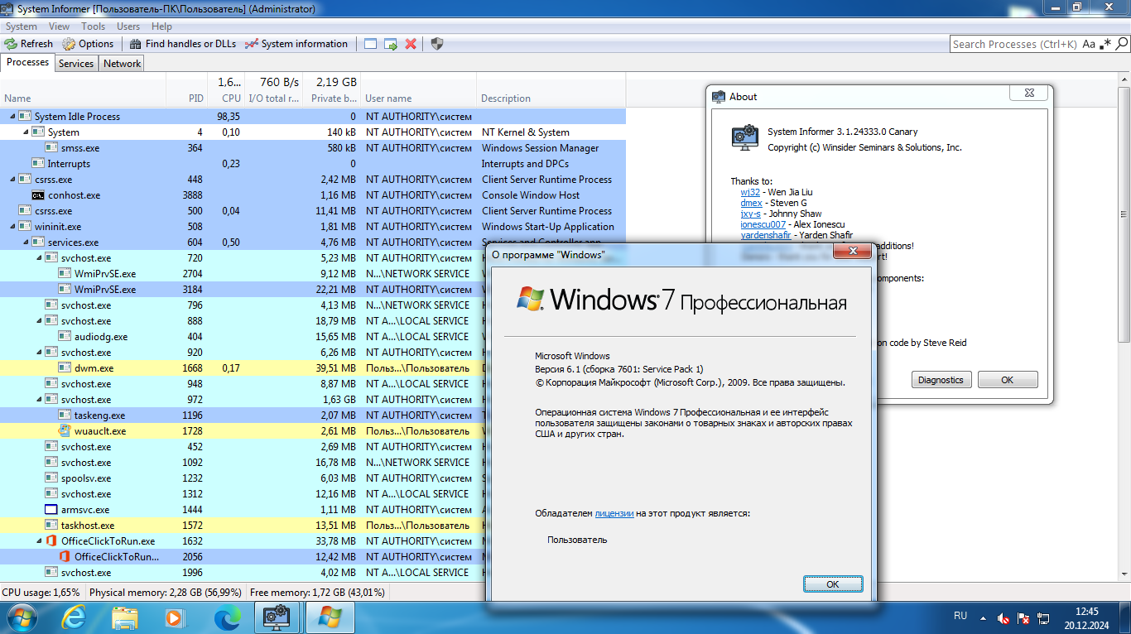
Task: Click Office icon of PID 2056 process
Action: pos(65,557)
